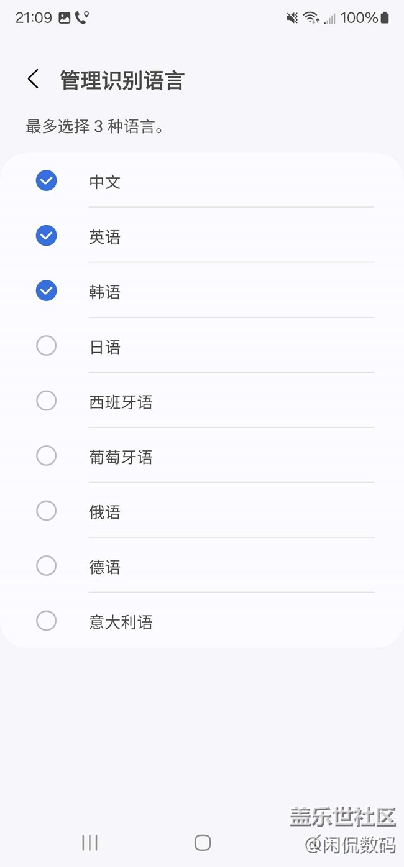This screenshot has height=867, width=404.
Task: Tap the Wi-Fi status icon
Action: pyautogui.click(x=311, y=18)
